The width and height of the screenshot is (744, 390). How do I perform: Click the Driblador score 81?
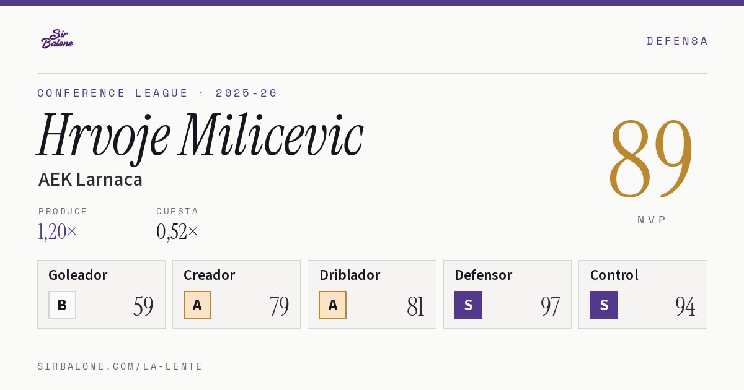415,306
